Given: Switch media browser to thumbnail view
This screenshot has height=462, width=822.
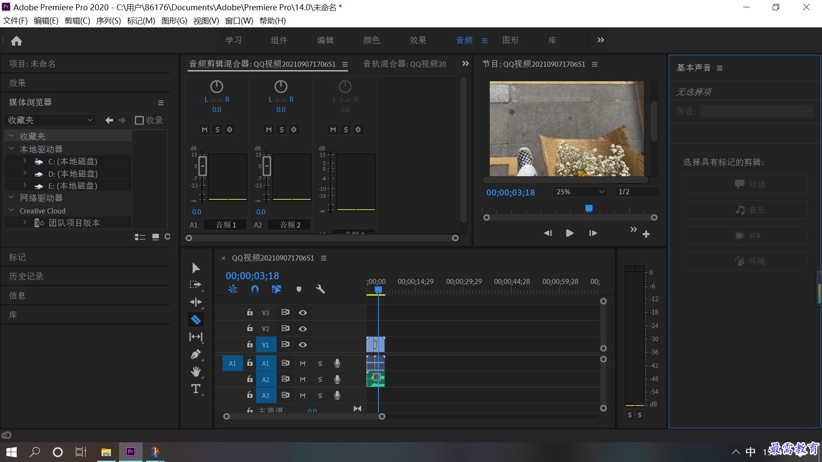Looking at the screenshot, I should pyautogui.click(x=156, y=237).
